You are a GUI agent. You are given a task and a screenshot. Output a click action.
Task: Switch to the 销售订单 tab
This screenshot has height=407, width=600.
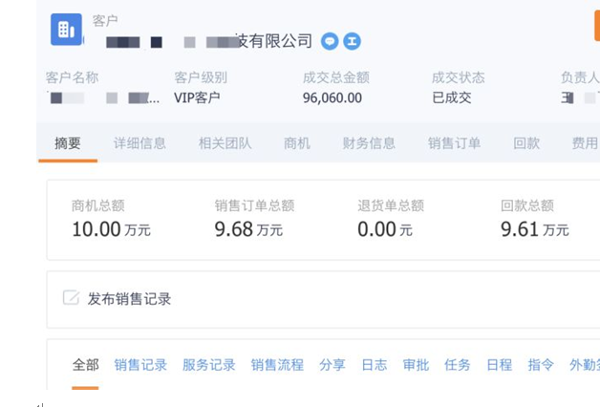pyautogui.click(x=454, y=143)
